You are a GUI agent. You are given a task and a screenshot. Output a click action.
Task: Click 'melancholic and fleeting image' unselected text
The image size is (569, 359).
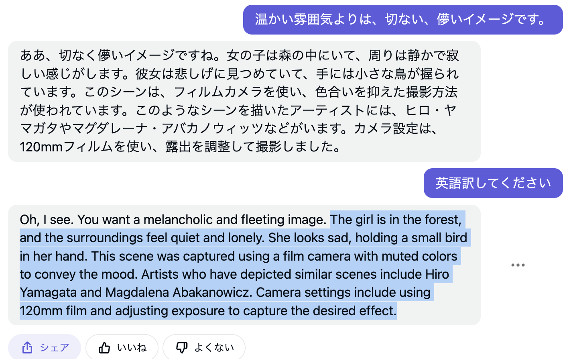(234, 220)
